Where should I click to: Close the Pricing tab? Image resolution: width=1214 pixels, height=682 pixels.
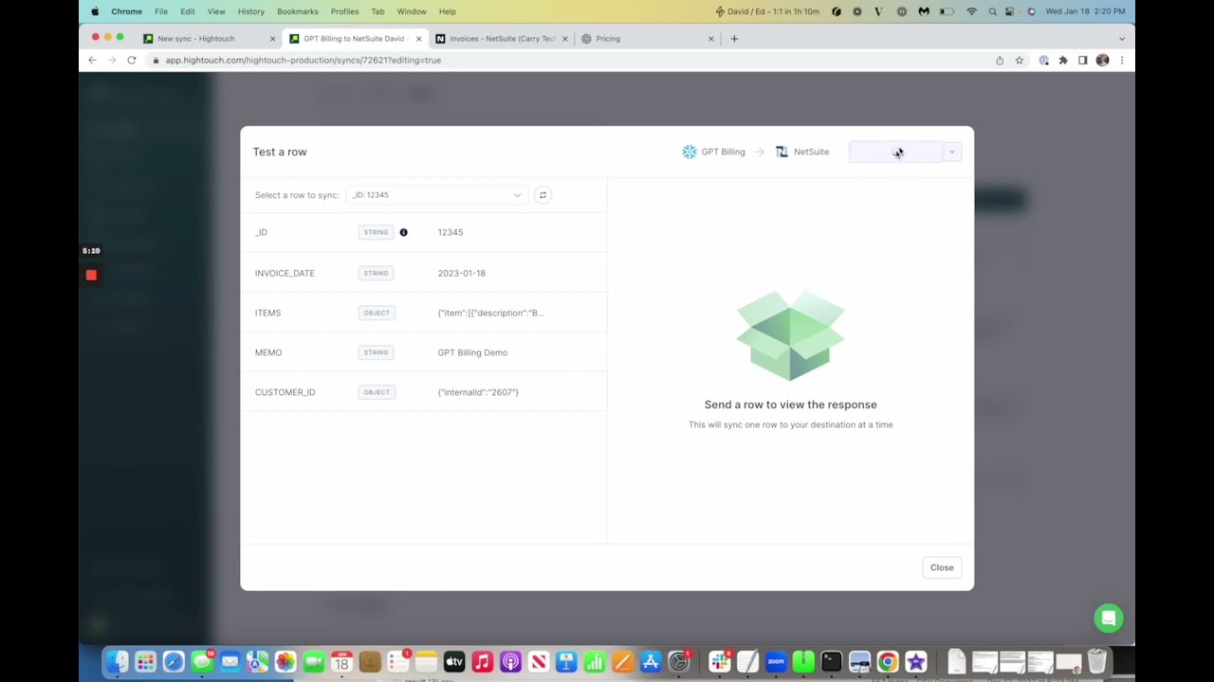coord(711,39)
